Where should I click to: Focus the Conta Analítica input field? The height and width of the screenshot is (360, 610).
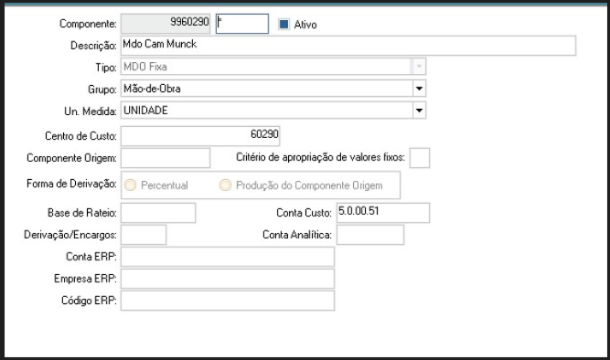pyautogui.click(x=370, y=235)
